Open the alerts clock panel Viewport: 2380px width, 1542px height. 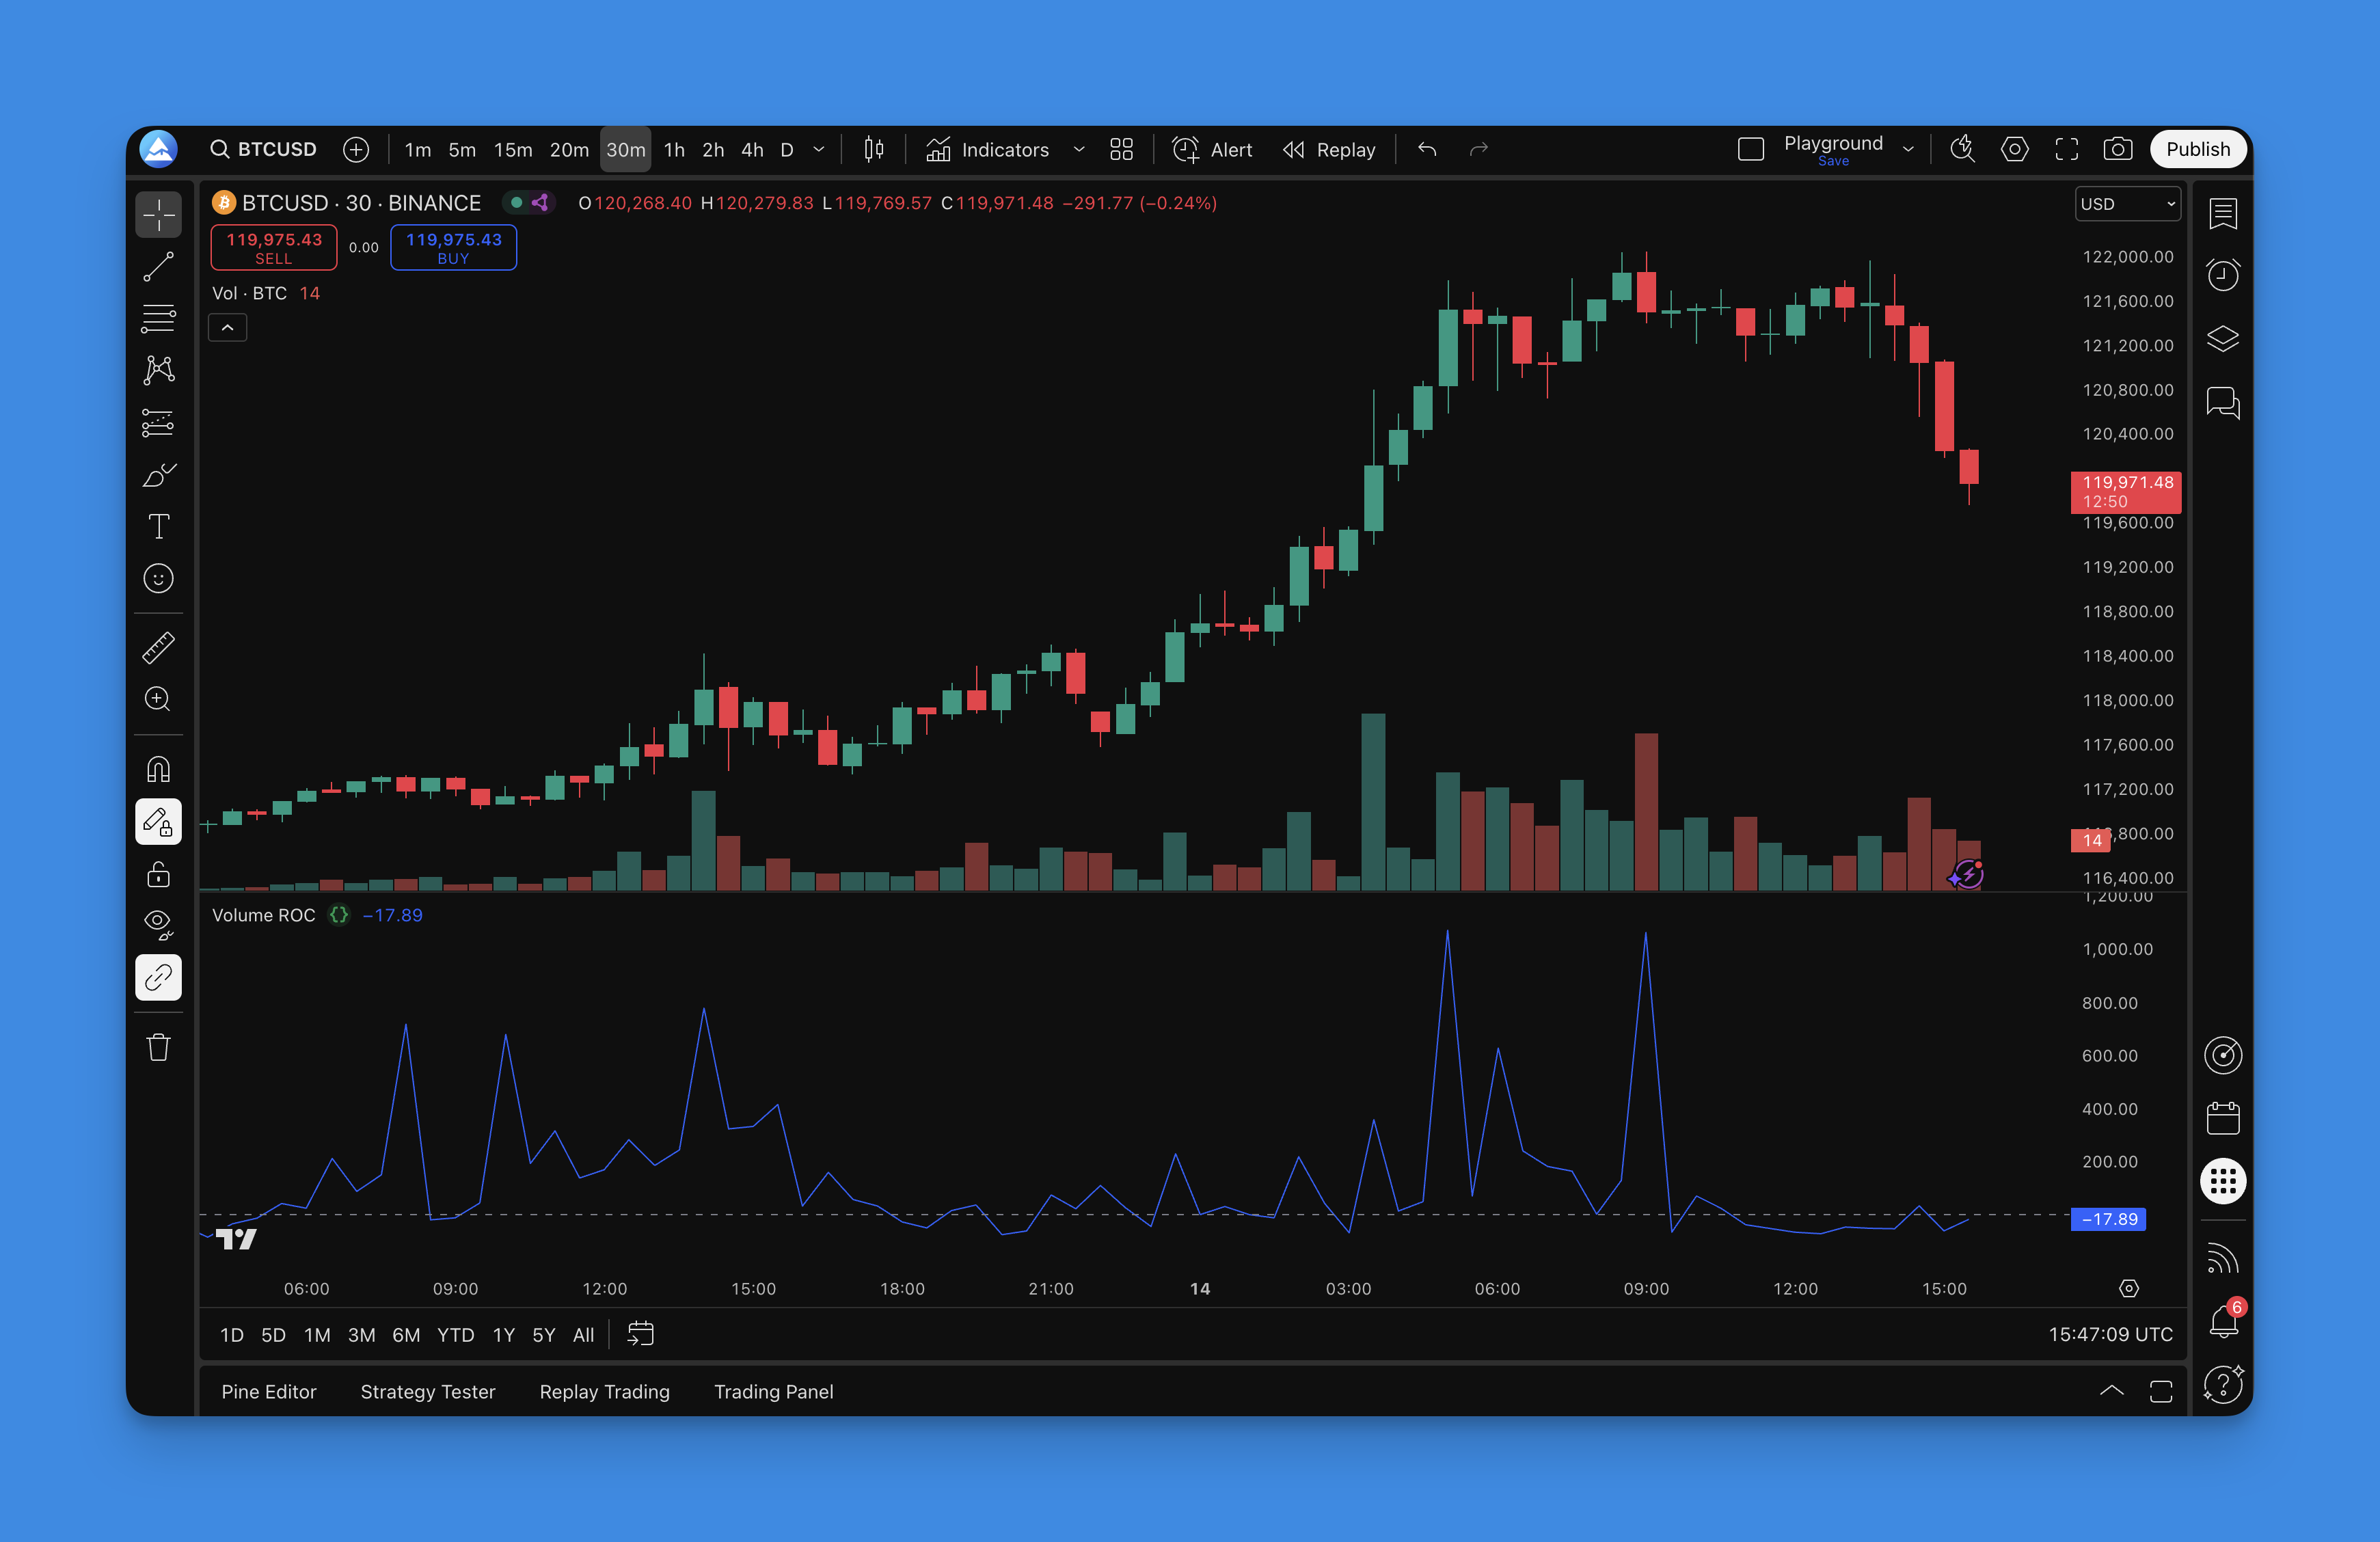[x=2222, y=275]
